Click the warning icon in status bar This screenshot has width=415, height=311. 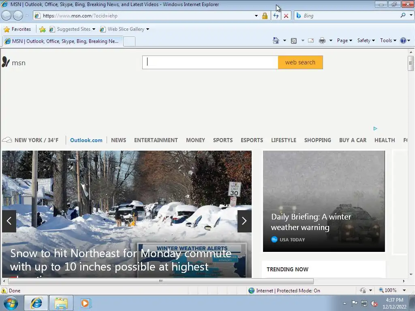[x=4, y=290]
